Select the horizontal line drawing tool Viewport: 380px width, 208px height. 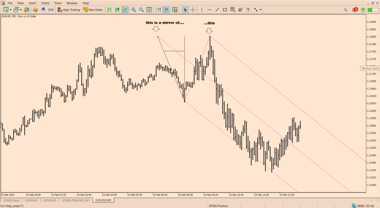click(209, 10)
